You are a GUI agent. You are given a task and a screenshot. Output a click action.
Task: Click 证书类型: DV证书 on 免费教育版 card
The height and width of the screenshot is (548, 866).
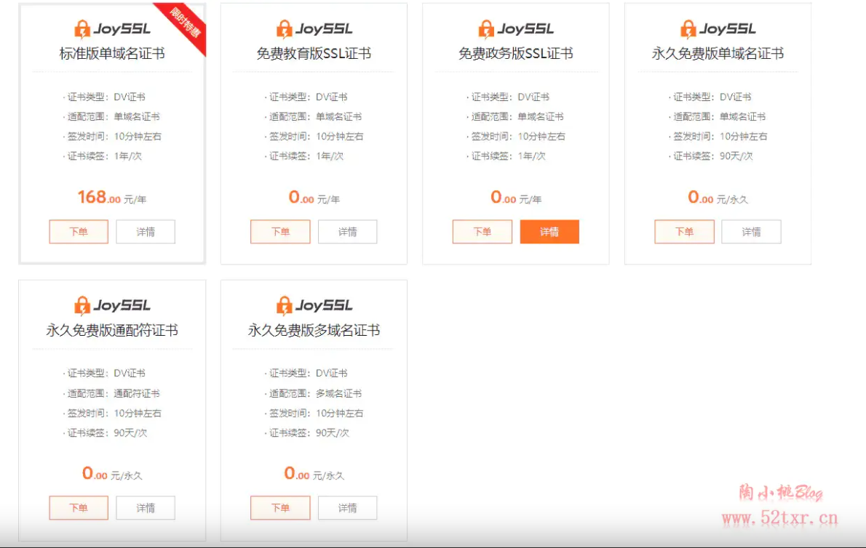tap(306, 97)
